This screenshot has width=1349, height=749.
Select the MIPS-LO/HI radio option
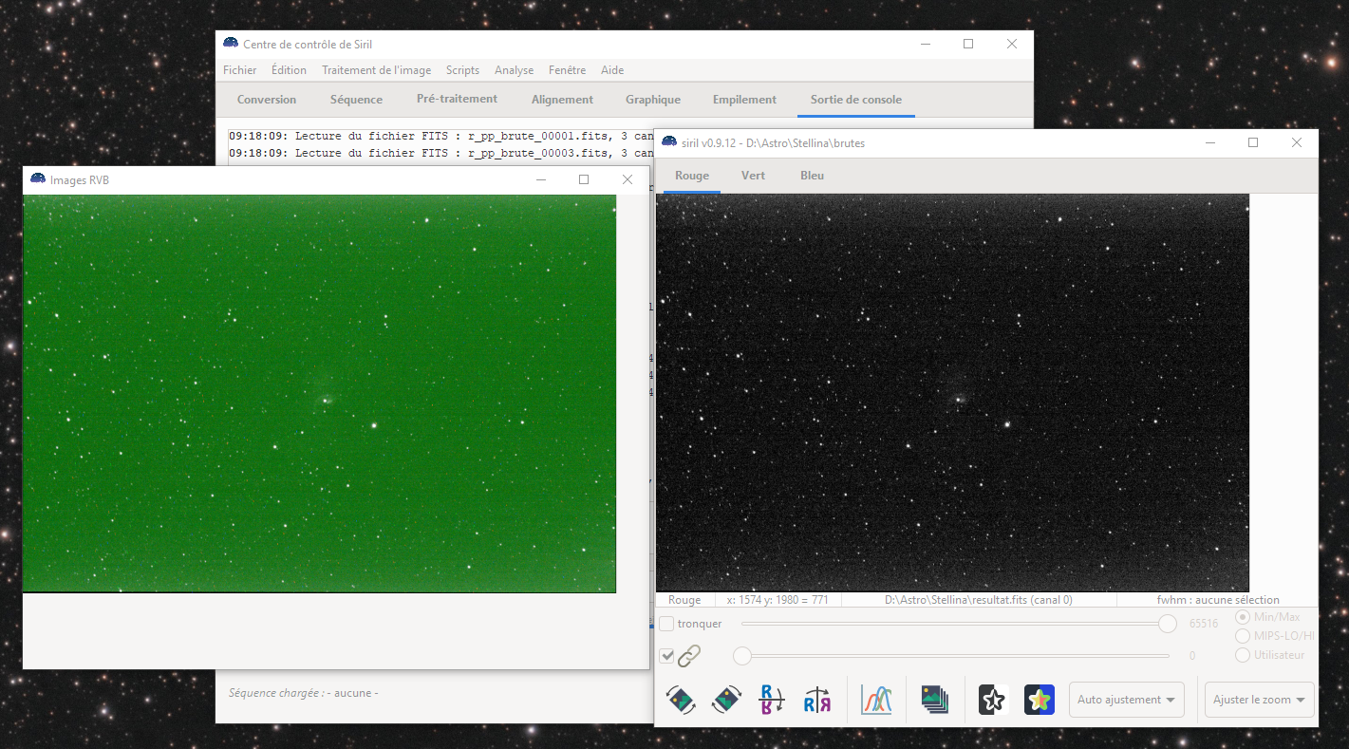click(1243, 636)
